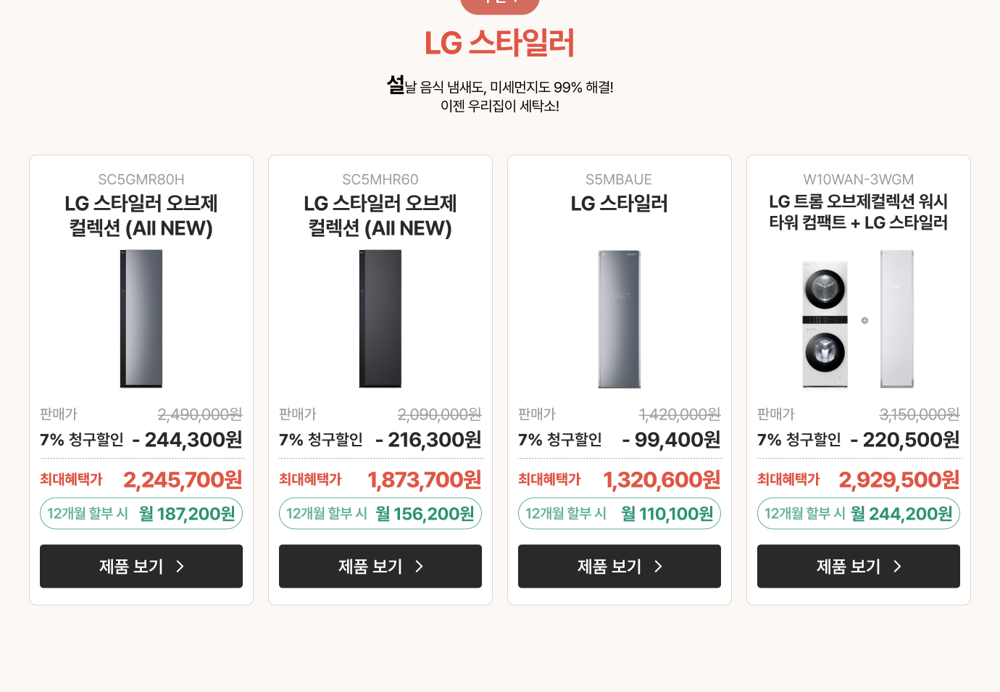Click the W10WAN-3WGM wash tower image
Screen dimensions: 1000x692
point(859,319)
